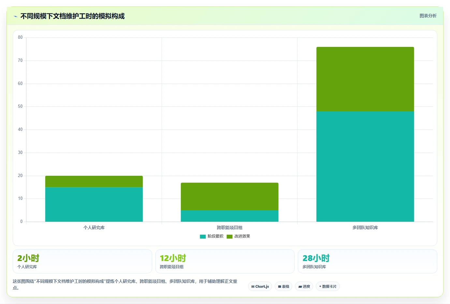Click the 2小时 stat card

(x=82, y=261)
